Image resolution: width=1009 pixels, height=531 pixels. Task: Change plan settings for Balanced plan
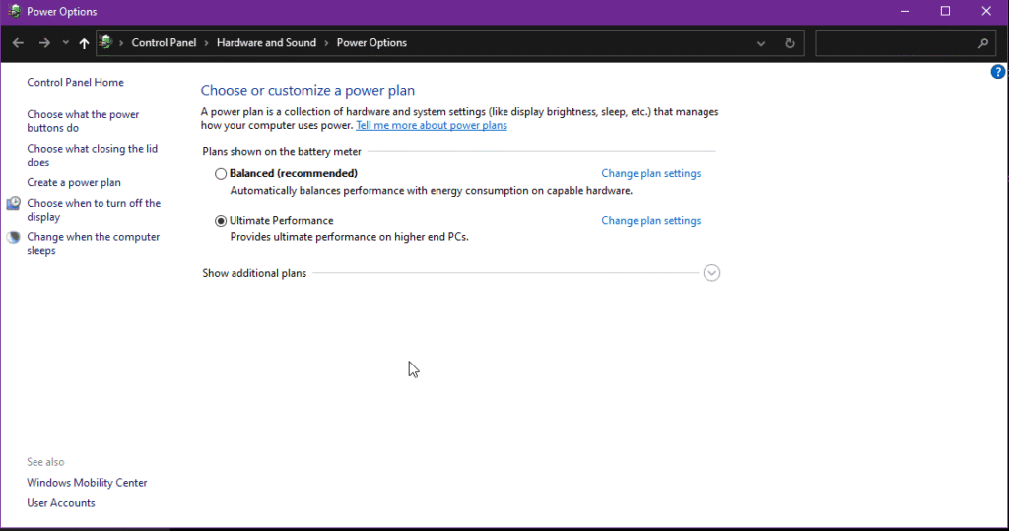(650, 173)
